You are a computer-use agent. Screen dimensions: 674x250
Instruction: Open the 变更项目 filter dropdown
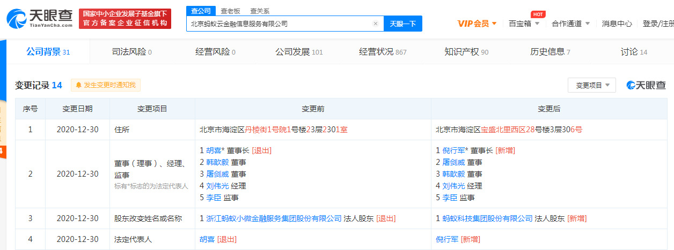(x=592, y=85)
